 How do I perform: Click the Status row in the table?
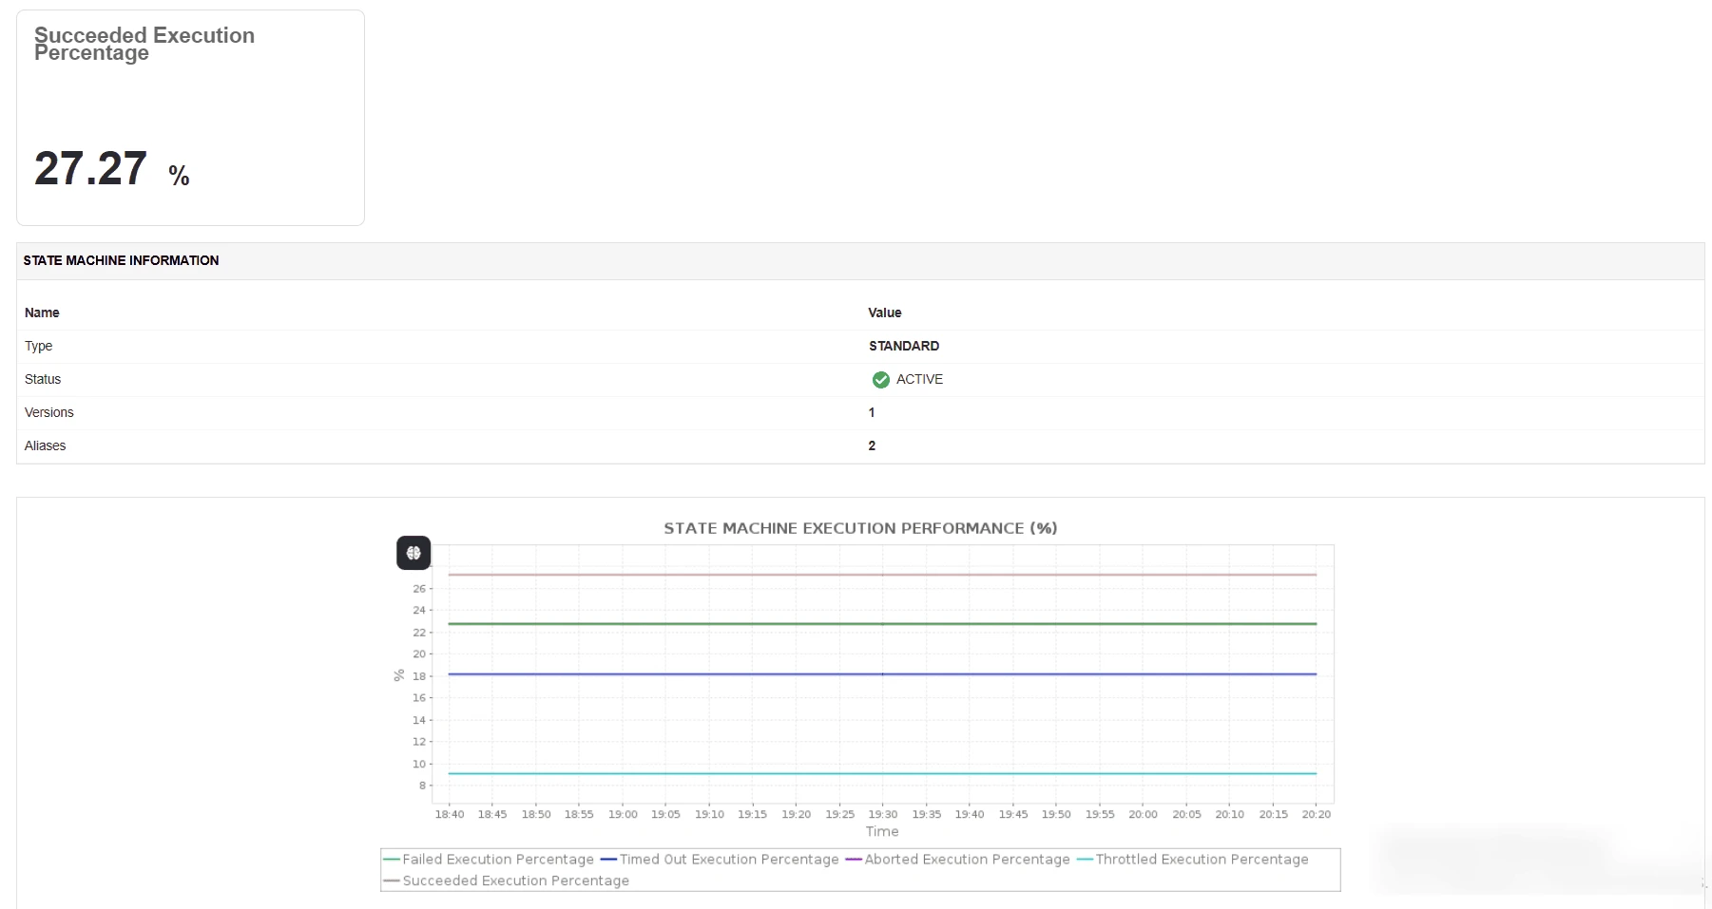tap(42, 379)
